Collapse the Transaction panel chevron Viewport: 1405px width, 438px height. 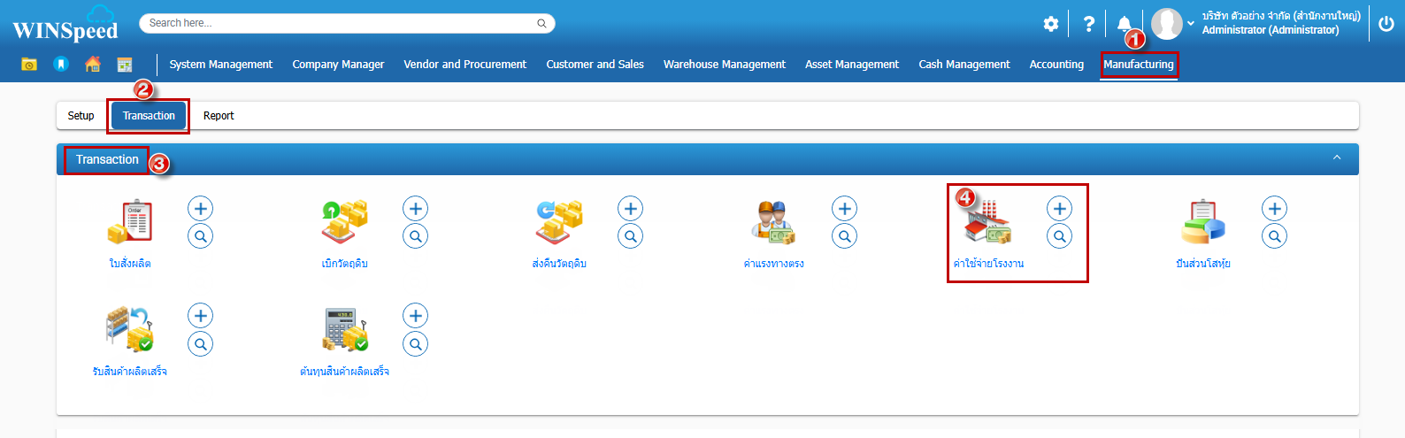click(x=1337, y=158)
